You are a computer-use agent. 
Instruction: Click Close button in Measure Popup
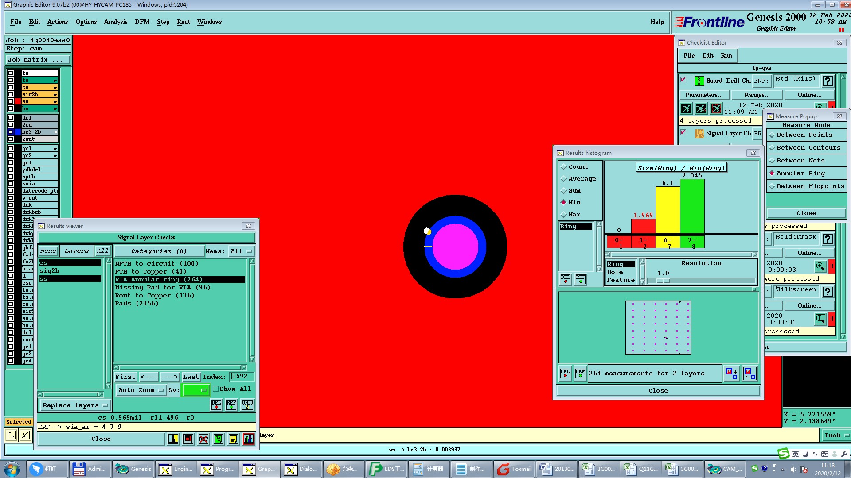click(806, 213)
